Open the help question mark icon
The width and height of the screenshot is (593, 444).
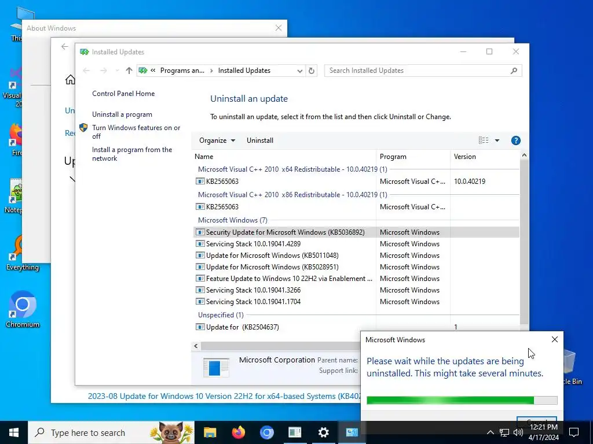click(515, 140)
